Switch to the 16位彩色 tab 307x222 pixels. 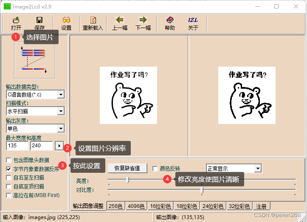click(x=161, y=206)
